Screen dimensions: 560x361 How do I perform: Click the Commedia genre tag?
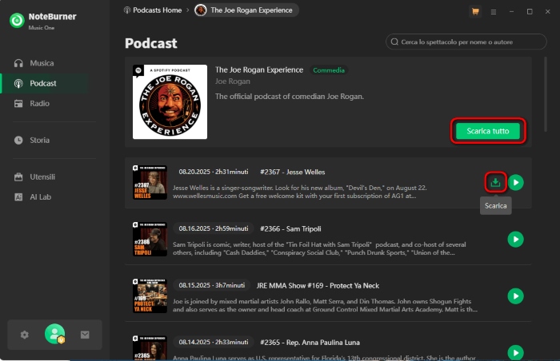click(329, 70)
